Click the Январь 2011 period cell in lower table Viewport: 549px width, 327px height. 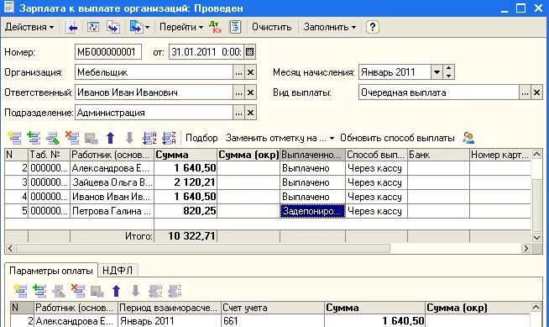point(170,320)
